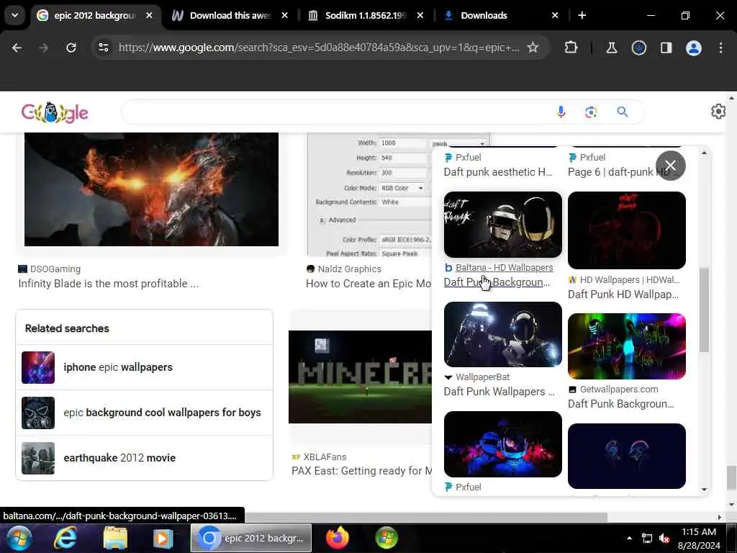
Task: Switch to Download this awesome tab
Action: (230, 16)
